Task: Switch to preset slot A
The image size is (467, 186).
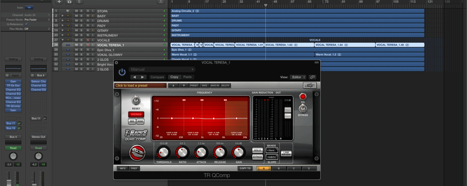Action: 264,169
